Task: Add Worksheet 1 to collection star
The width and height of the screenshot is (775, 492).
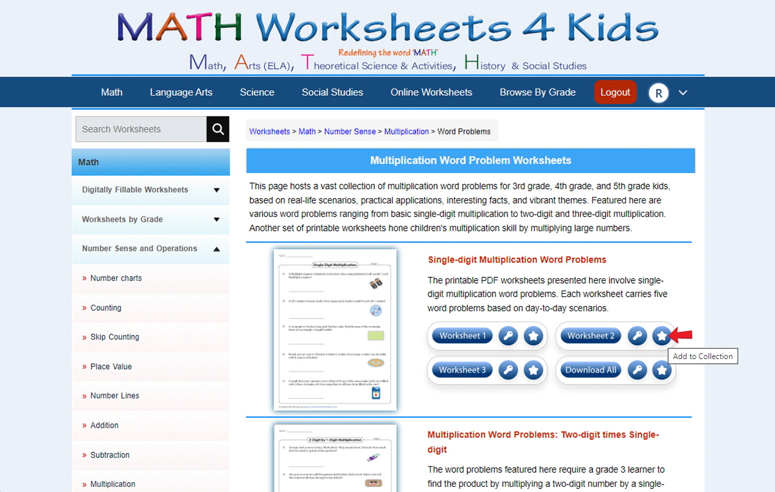Action: [x=533, y=336]
